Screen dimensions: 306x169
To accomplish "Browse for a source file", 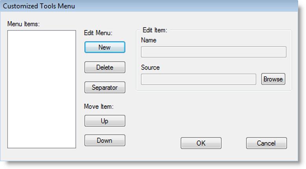I will pos(273,79).
